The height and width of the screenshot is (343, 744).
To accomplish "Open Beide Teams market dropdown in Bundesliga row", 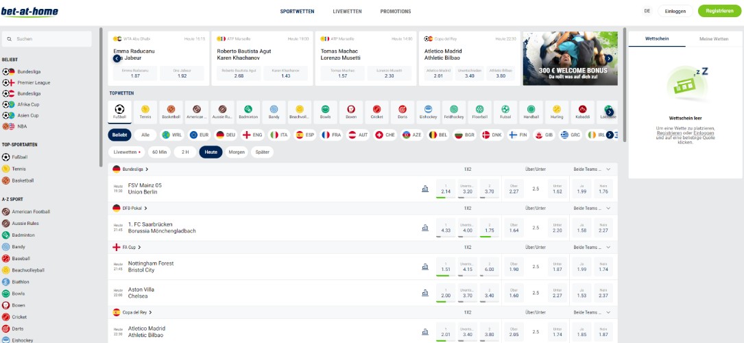I will [608, 169].
